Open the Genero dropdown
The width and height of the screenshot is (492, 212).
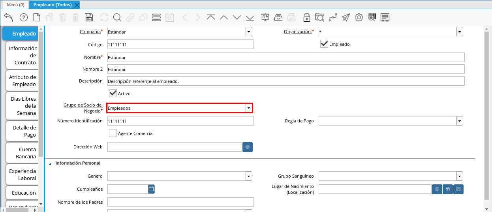(x=249, y=176)
